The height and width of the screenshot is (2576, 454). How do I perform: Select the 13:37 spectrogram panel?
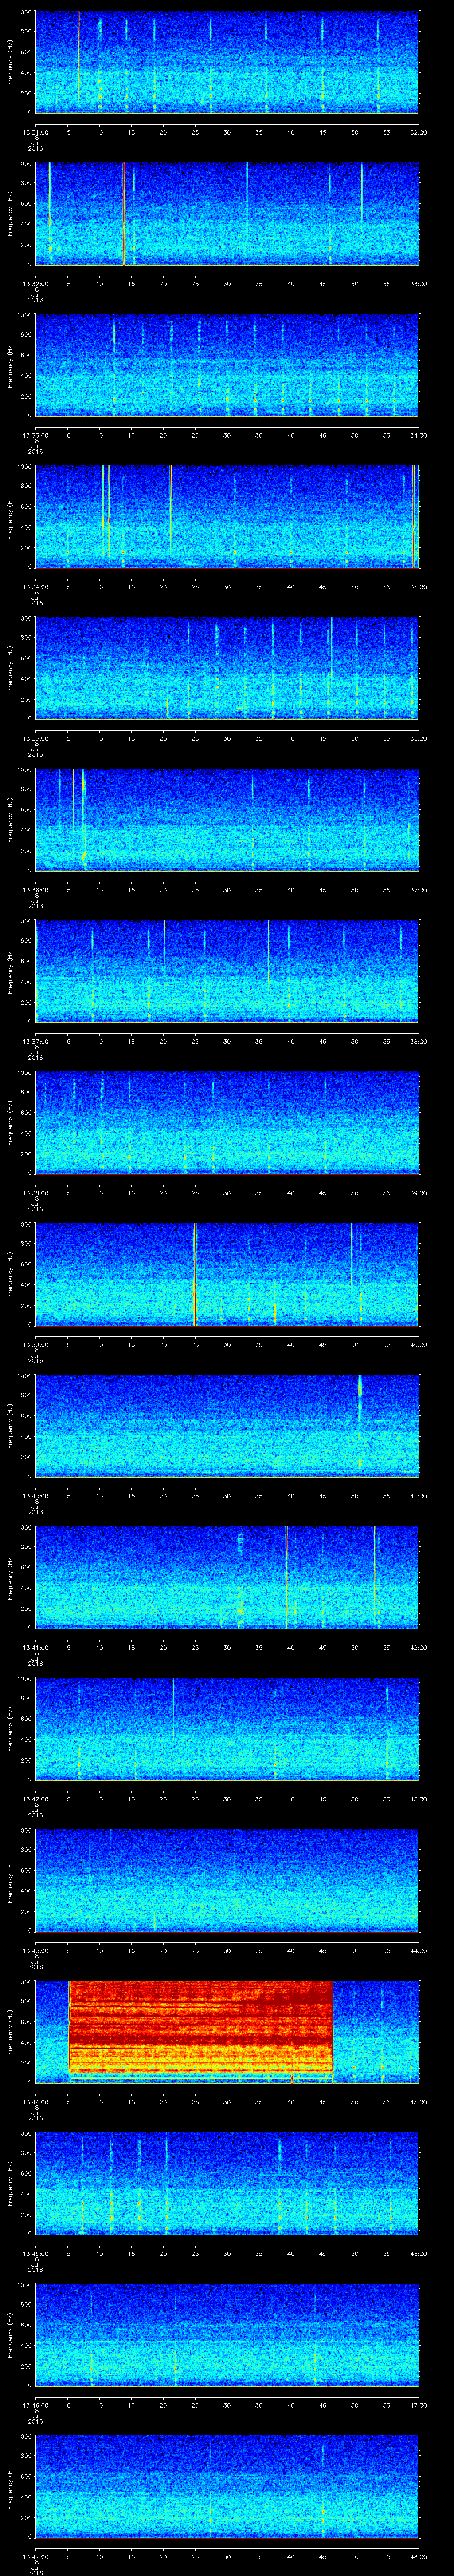(x=227, y=971)
